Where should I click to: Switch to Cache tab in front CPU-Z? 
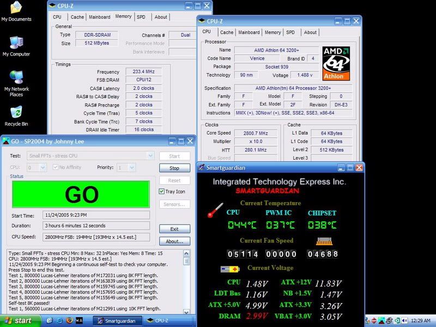227,32
